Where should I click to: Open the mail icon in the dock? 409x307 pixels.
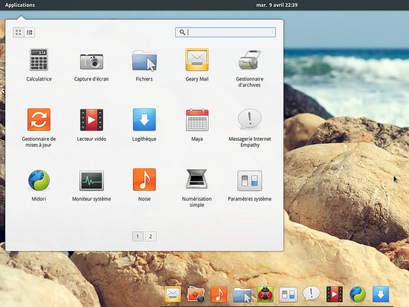tap(173, 294)
